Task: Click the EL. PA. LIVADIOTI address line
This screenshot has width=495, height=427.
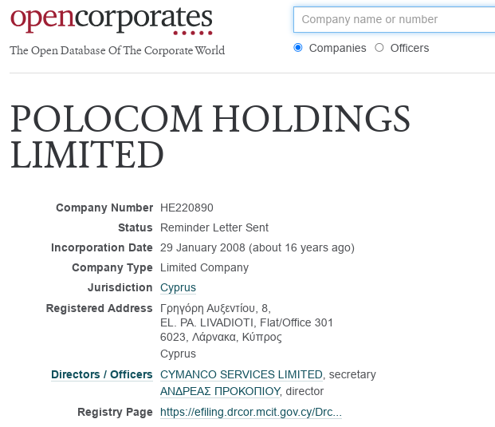Action: coord(246,322)
